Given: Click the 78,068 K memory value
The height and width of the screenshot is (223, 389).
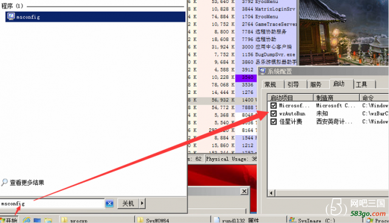Looking at the screenshot, I should tap(223, 85).
